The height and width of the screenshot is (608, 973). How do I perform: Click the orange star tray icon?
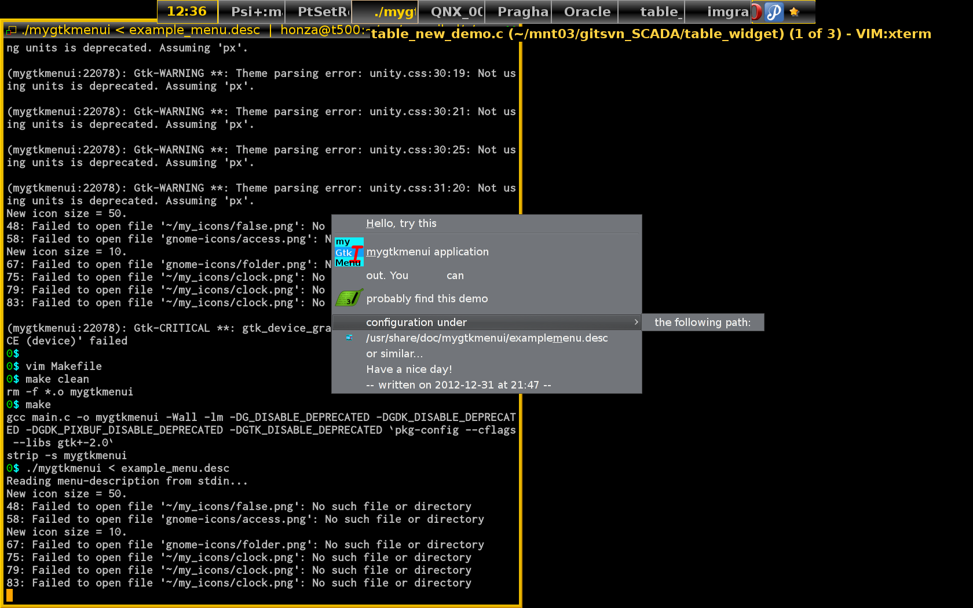pyautogui.click(x=794, y=12)
